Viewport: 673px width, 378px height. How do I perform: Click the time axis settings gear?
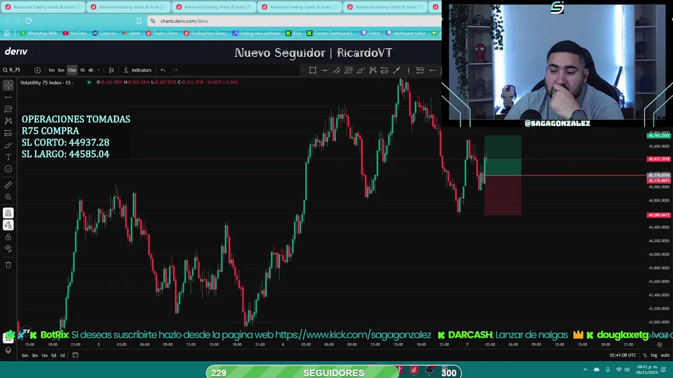click(660, 345)
